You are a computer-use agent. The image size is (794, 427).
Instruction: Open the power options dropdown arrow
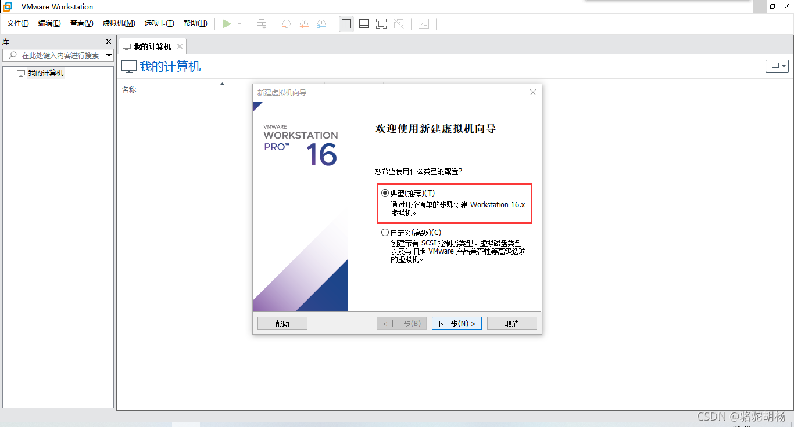tap(239, 24)
